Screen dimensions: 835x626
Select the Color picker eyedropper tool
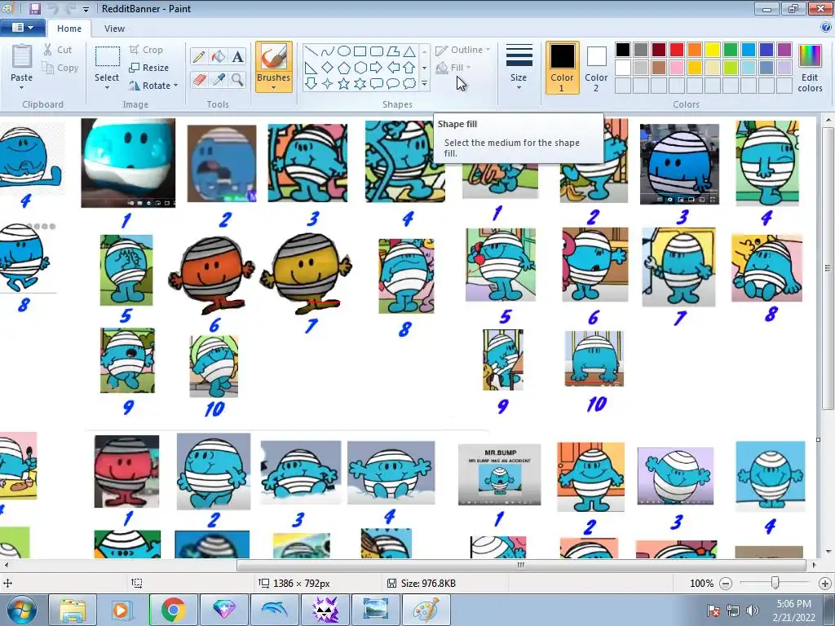[x=219, y=80]
